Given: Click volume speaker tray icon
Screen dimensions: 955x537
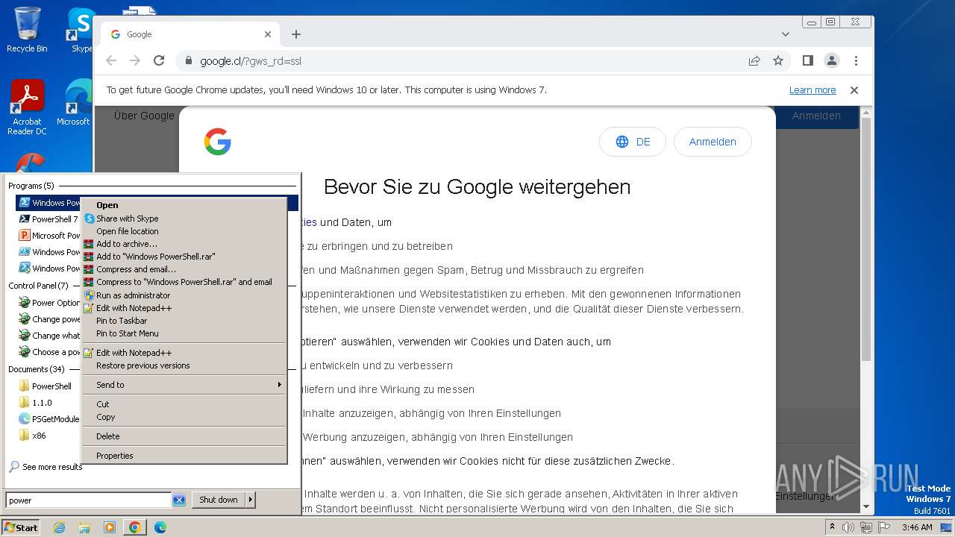Looking at the screenshot, I should (848, 527).
